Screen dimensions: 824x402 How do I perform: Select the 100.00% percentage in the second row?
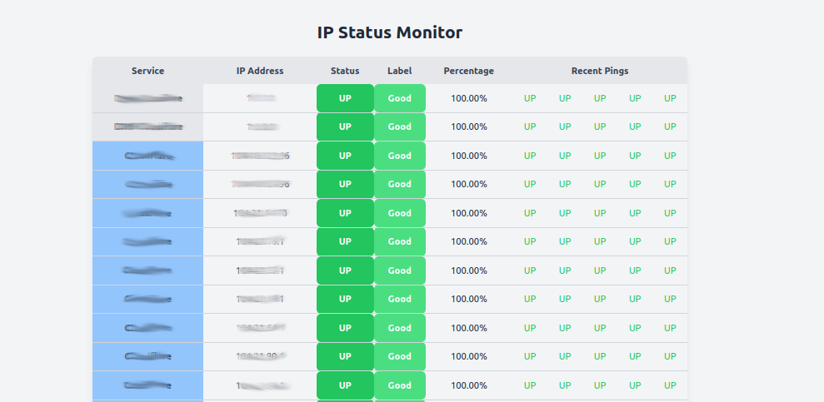(469, 127)
